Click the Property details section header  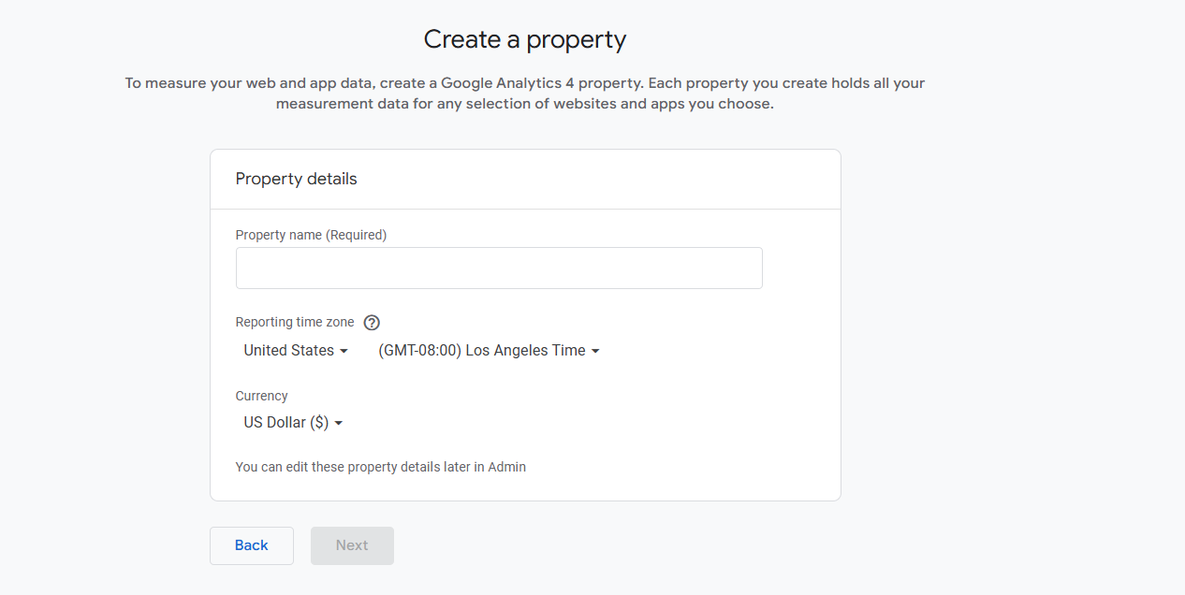point(296,179)
